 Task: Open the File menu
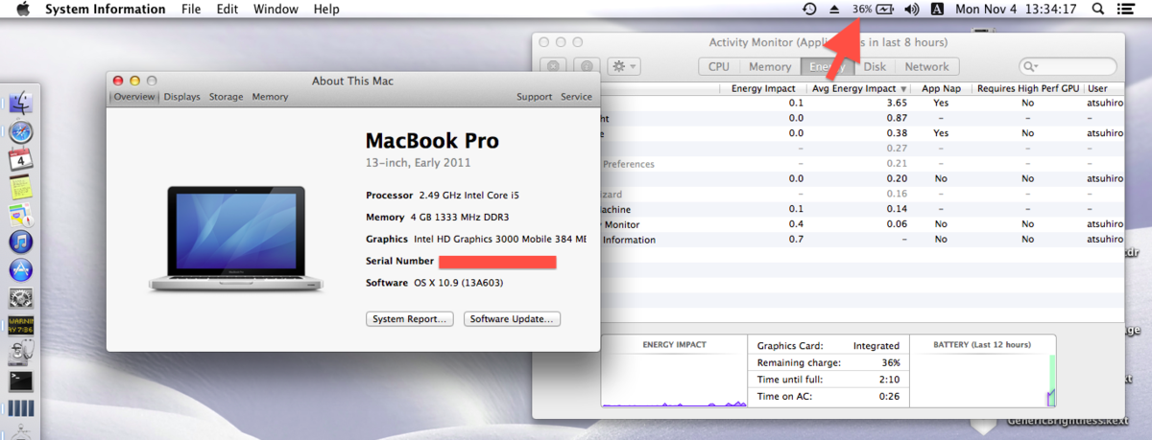click(191, 9)
